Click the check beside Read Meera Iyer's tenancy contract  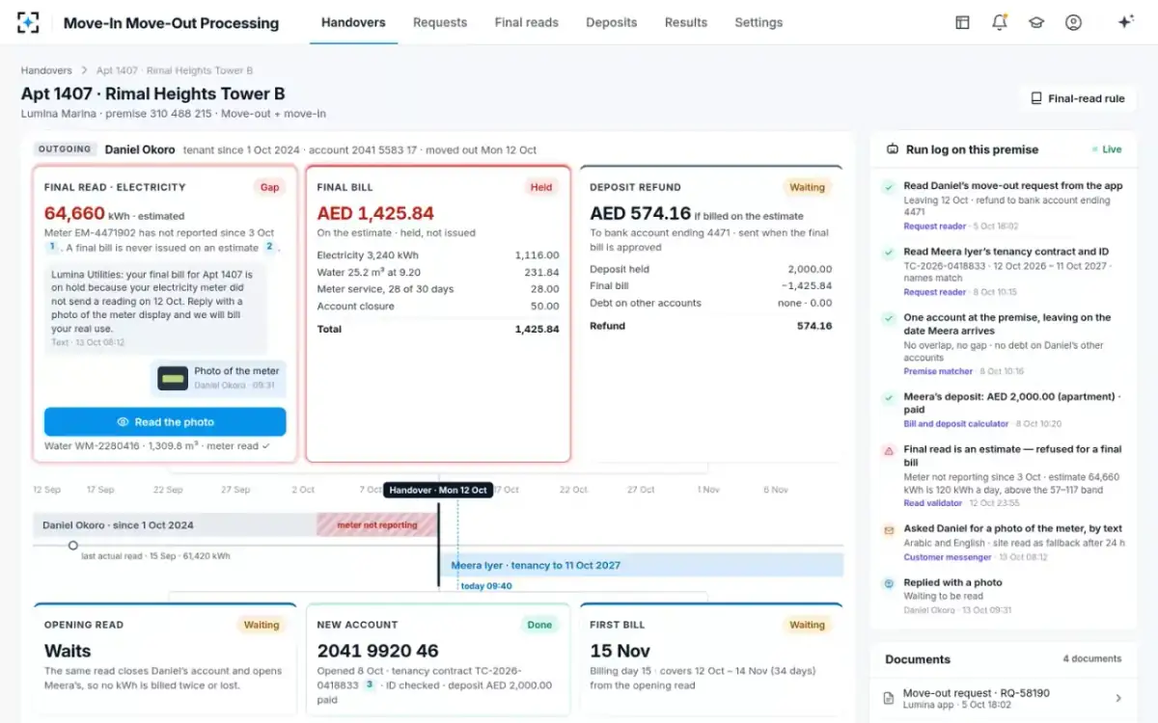point(889,253)
